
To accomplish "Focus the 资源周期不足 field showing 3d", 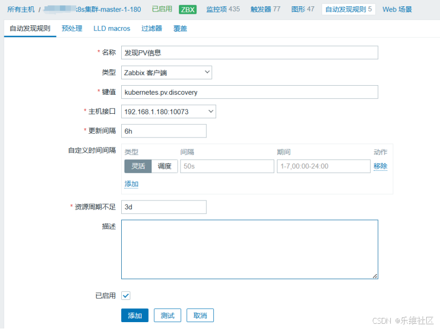I will [x=164, y=207].
